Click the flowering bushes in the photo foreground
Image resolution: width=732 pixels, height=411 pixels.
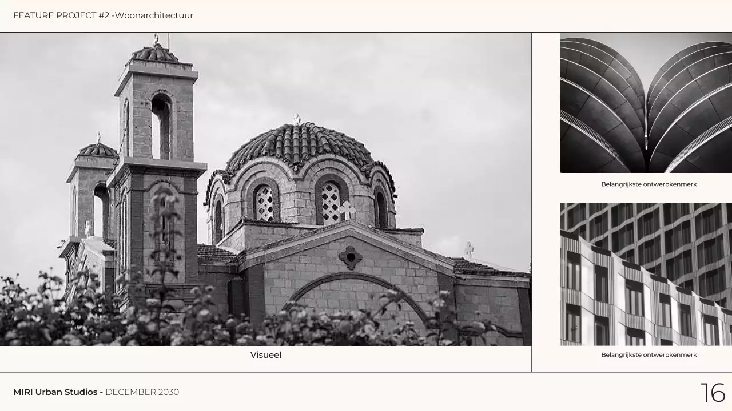[114, 320]
